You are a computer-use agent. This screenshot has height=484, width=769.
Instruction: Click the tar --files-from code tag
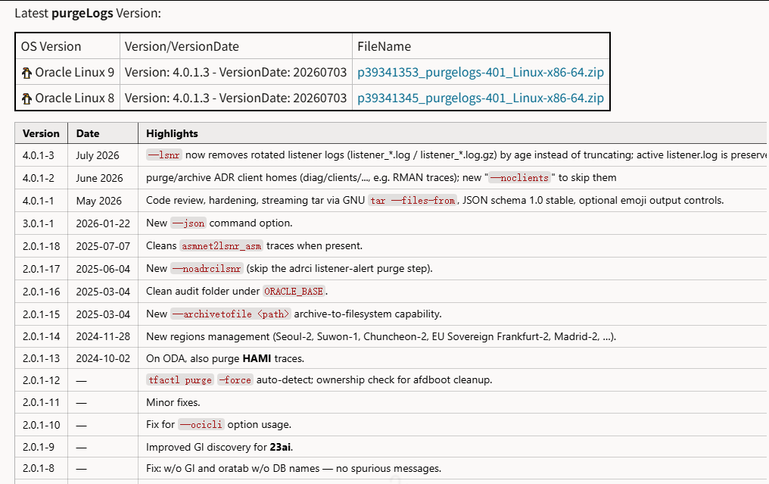(413, 200)
